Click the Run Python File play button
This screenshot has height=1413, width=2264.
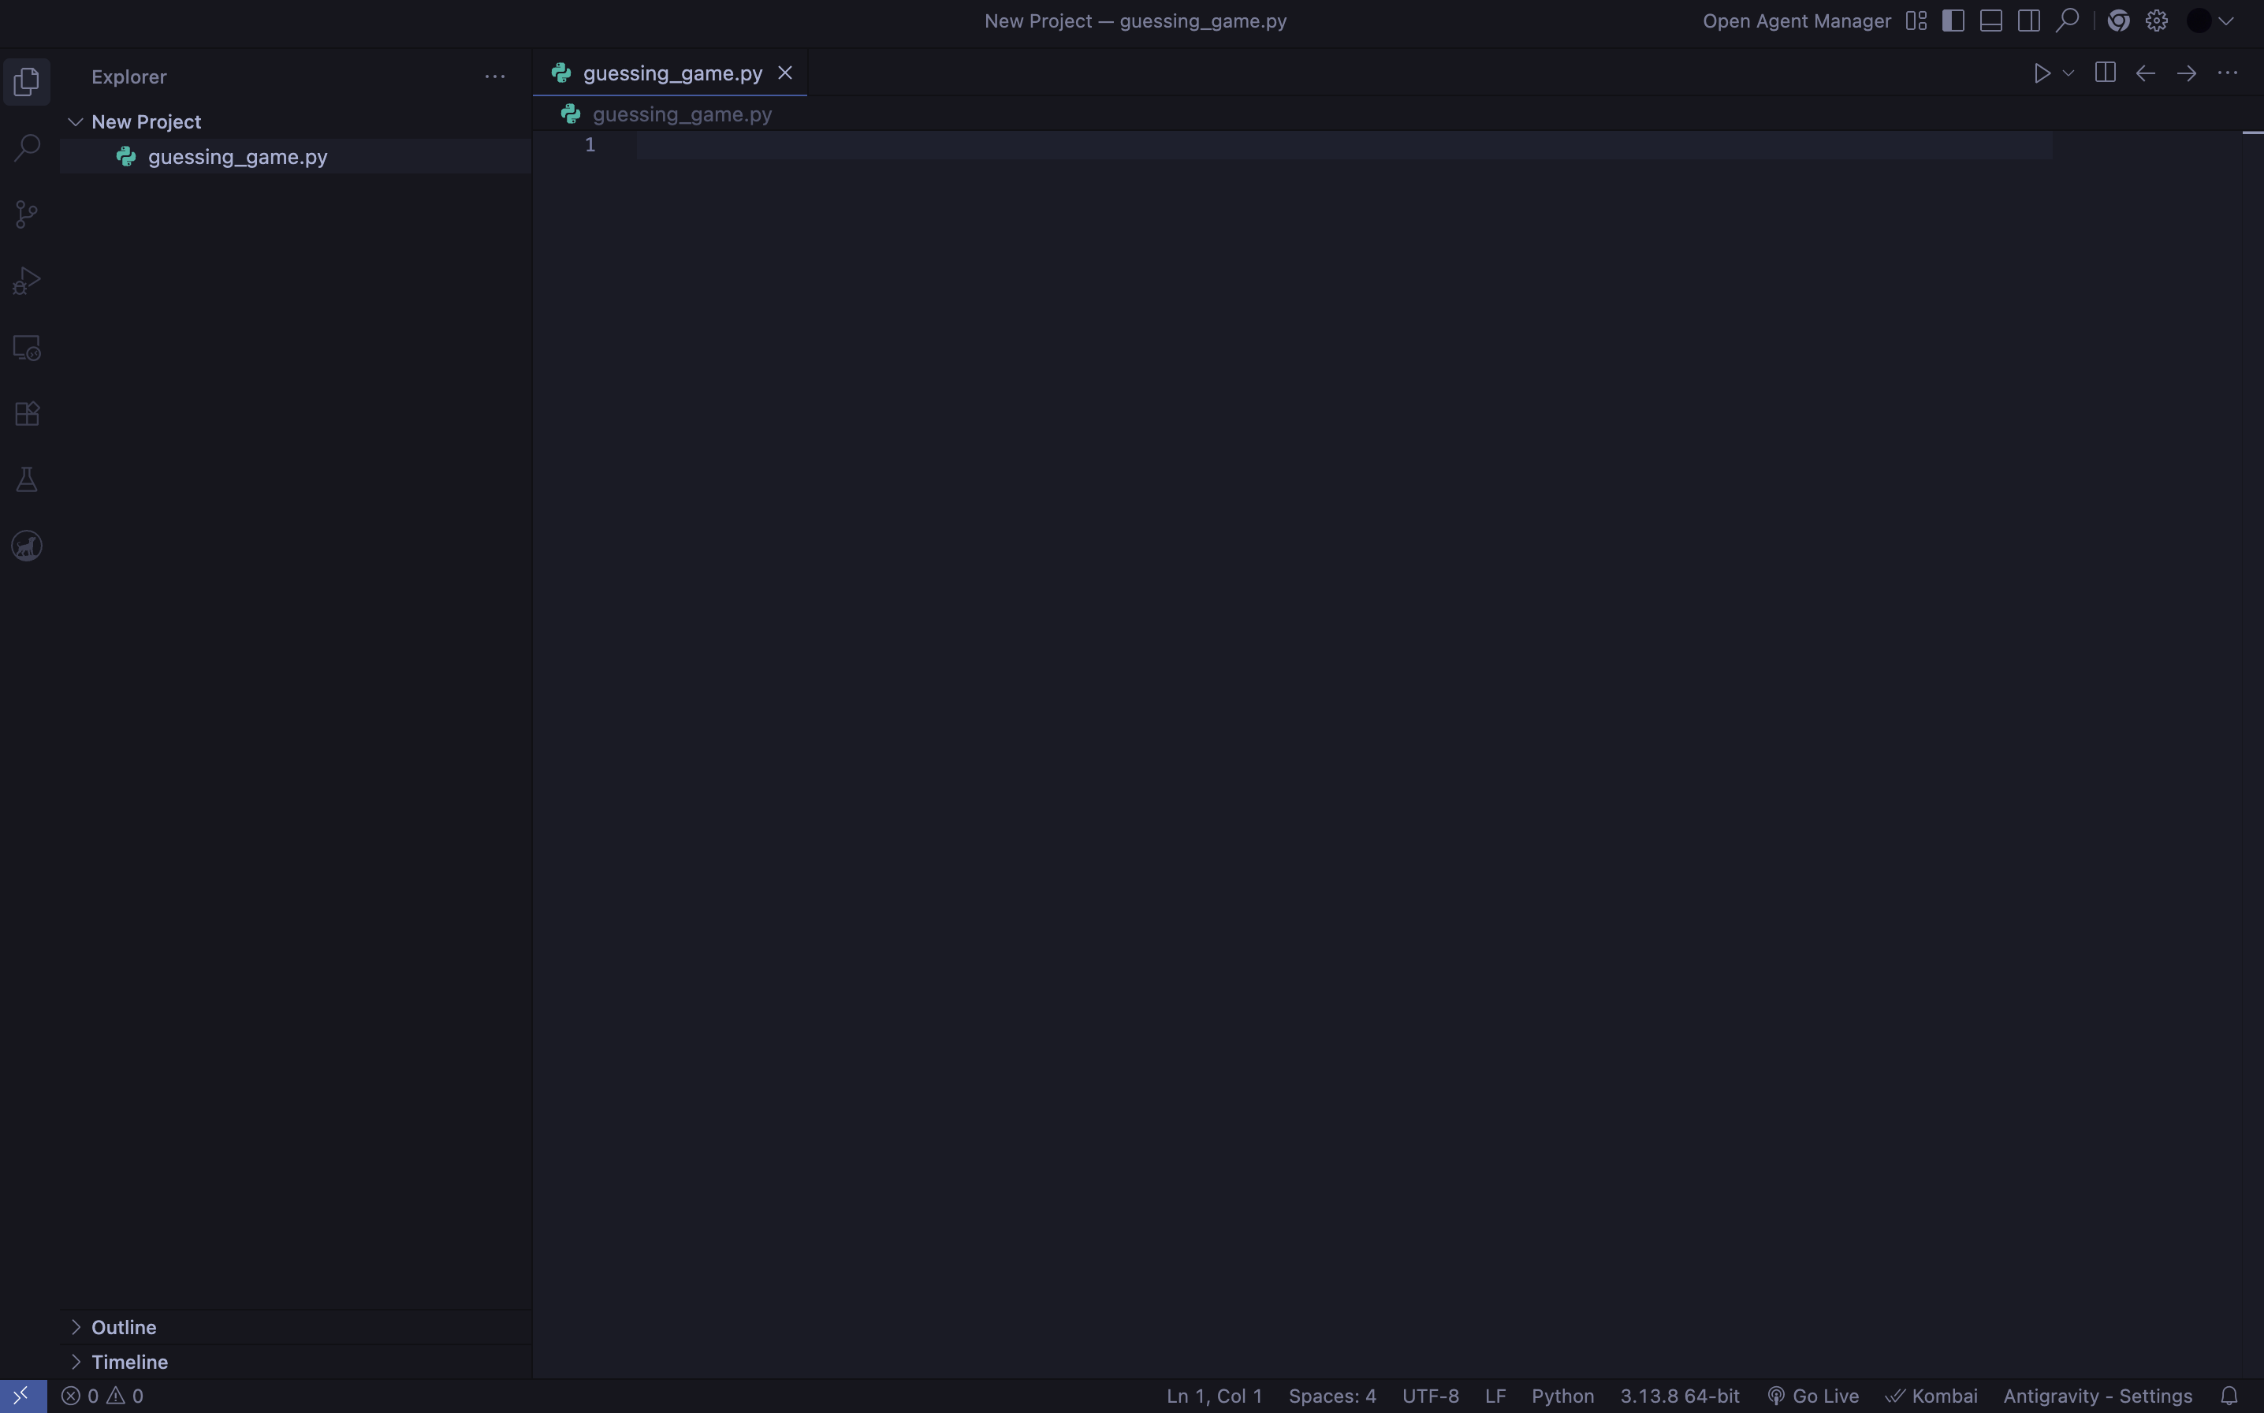click(2042, 73)
